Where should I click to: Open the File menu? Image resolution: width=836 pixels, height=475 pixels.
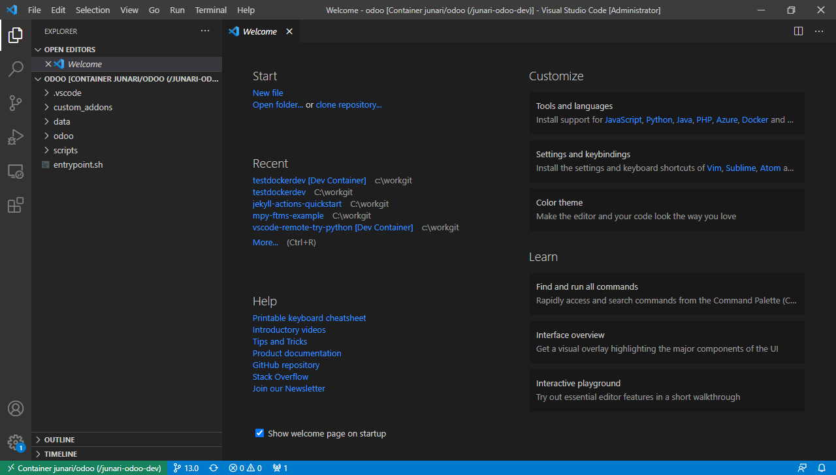[34, 10]
